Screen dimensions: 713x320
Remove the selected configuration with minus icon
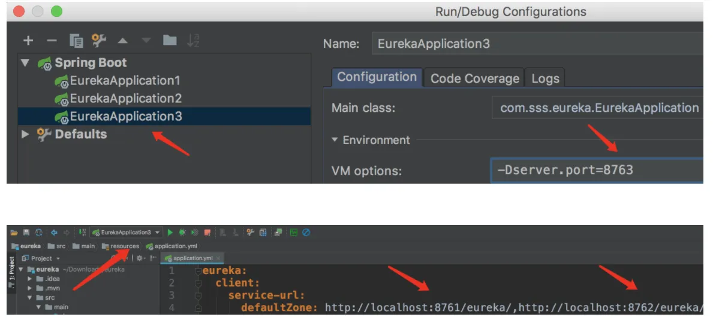coord(52,41)
